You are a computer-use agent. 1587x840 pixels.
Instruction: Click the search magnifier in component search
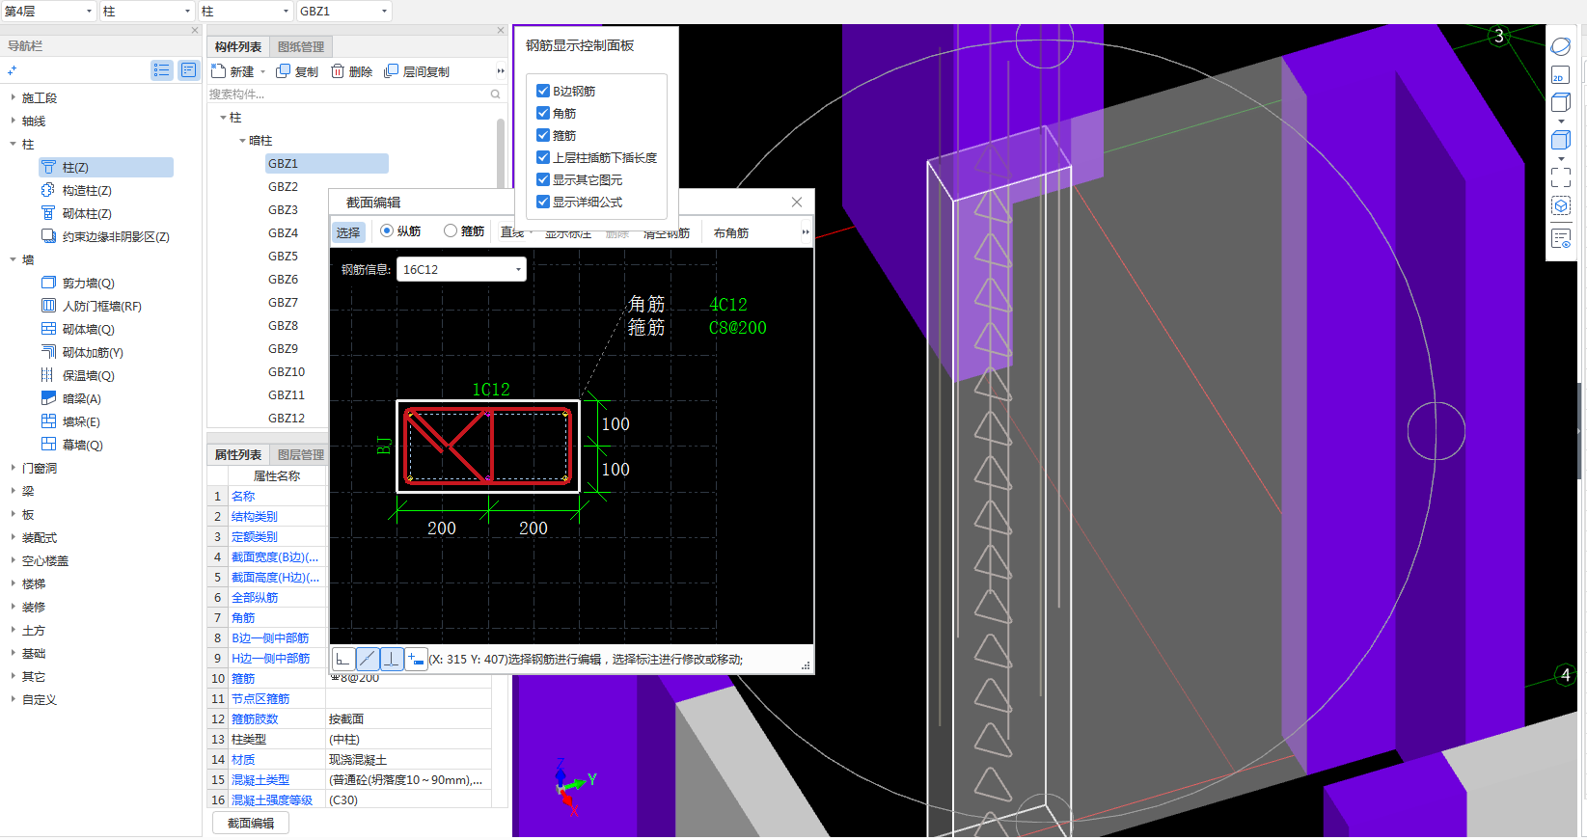pos(495,95)
